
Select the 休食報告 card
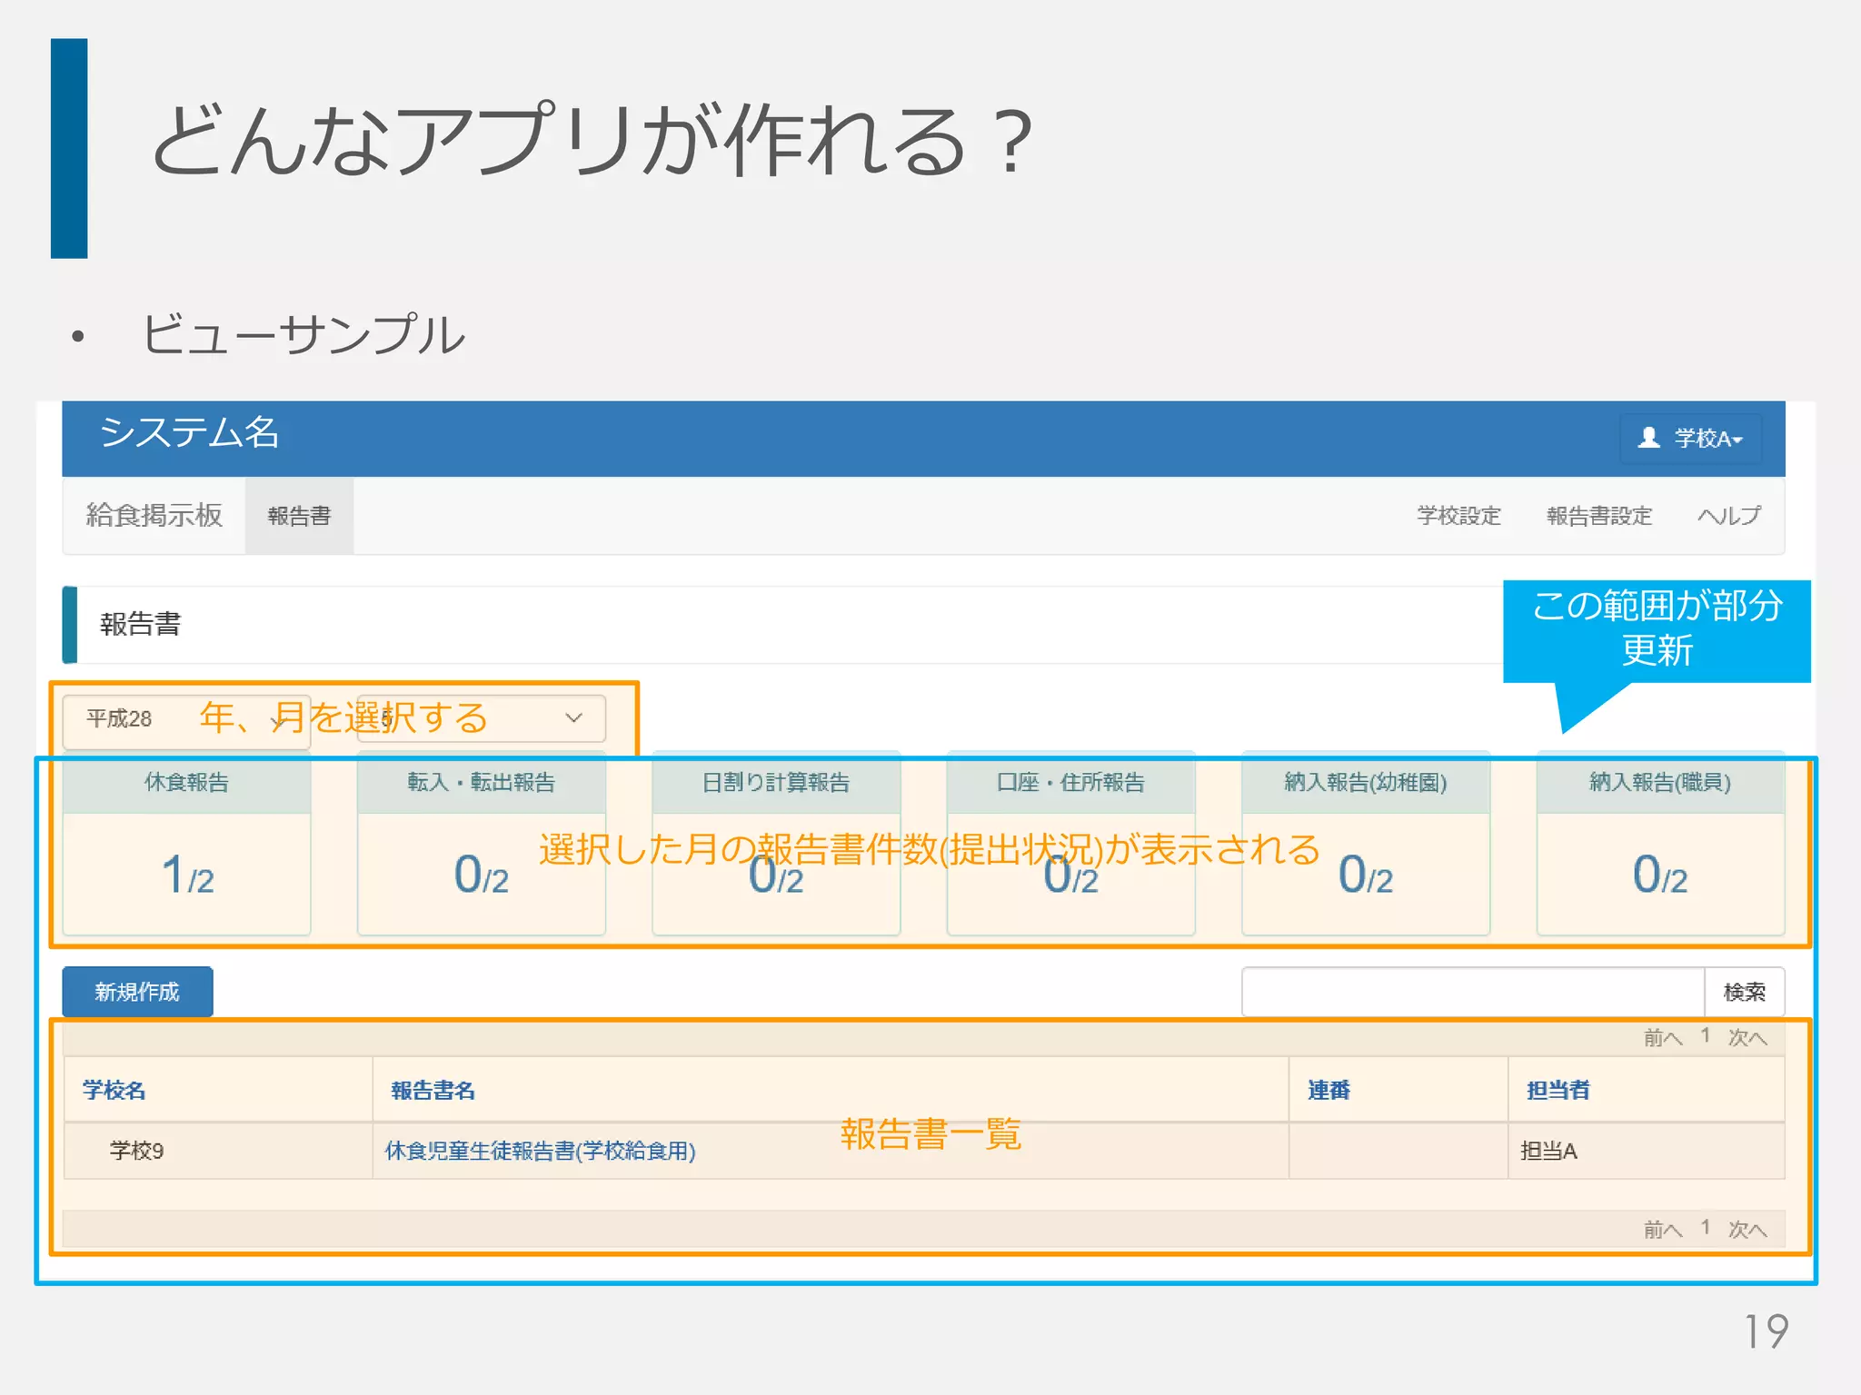(x=186, y=844)
